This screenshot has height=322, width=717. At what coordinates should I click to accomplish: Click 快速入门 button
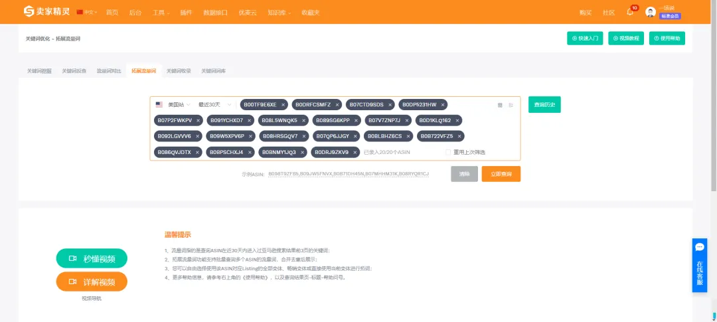[x=585, y=39]
